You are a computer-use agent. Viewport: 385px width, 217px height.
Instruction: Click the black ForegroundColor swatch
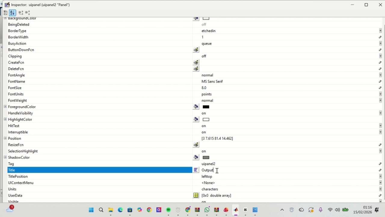click(206, 107)
